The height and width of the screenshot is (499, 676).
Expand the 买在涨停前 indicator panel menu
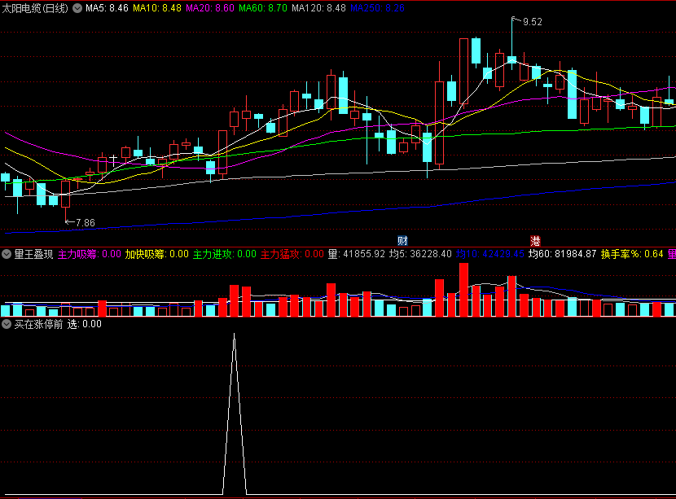point(7,324)
